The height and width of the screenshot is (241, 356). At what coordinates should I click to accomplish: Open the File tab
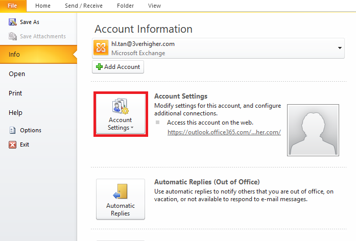click(13, 6)
